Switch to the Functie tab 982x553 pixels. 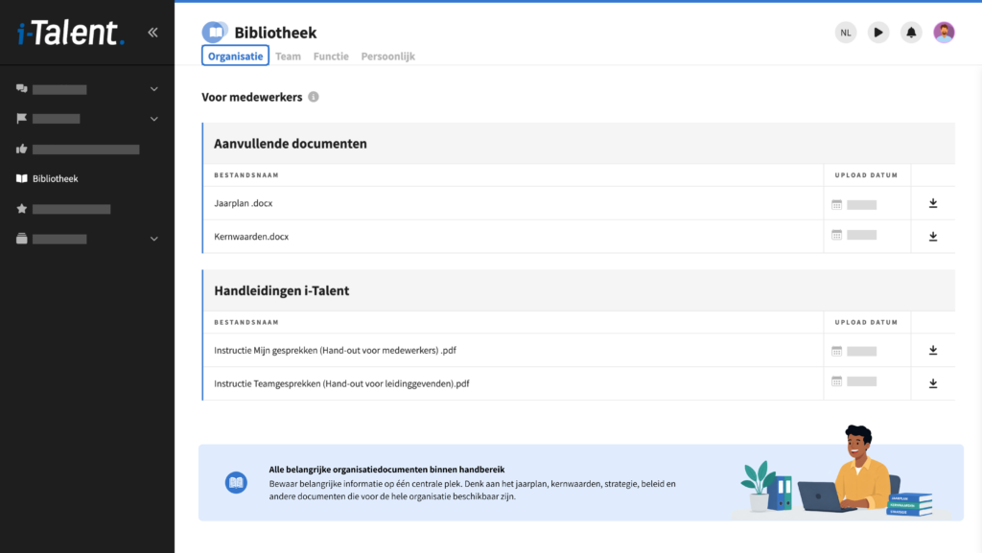331,56
